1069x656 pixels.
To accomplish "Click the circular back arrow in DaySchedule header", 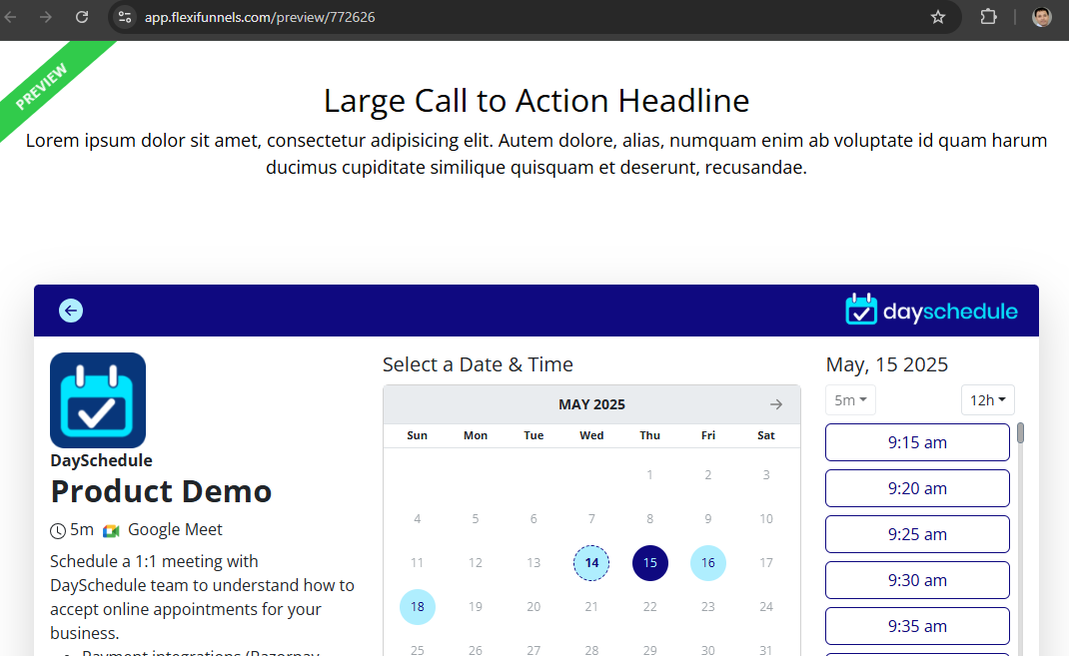I will point(71,311).
